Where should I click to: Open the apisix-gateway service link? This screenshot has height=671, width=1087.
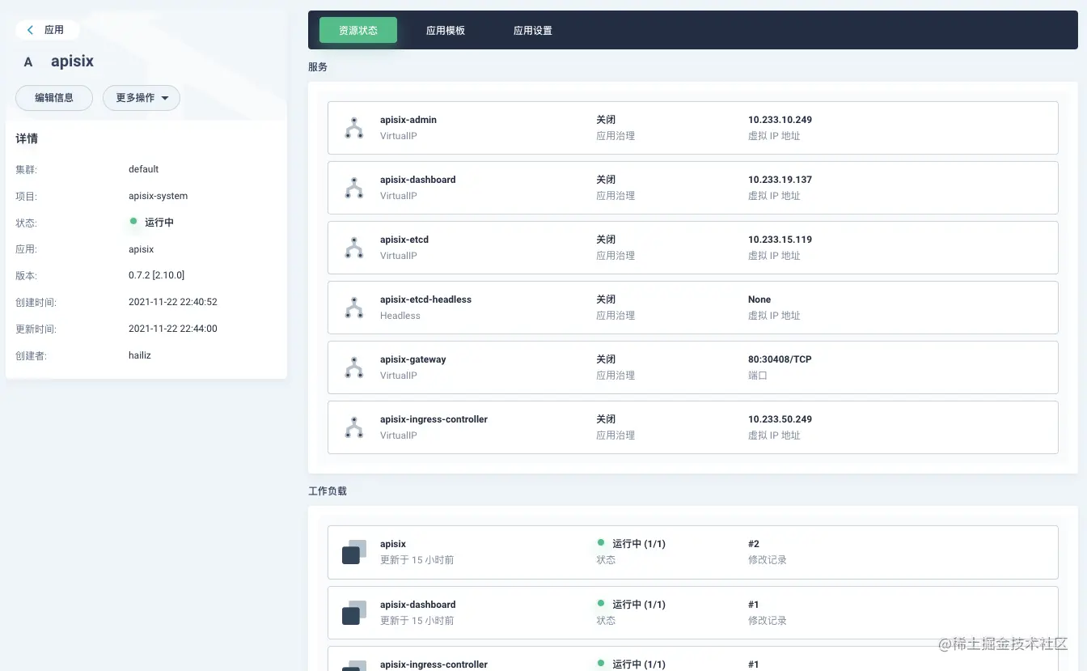(413, 359)
